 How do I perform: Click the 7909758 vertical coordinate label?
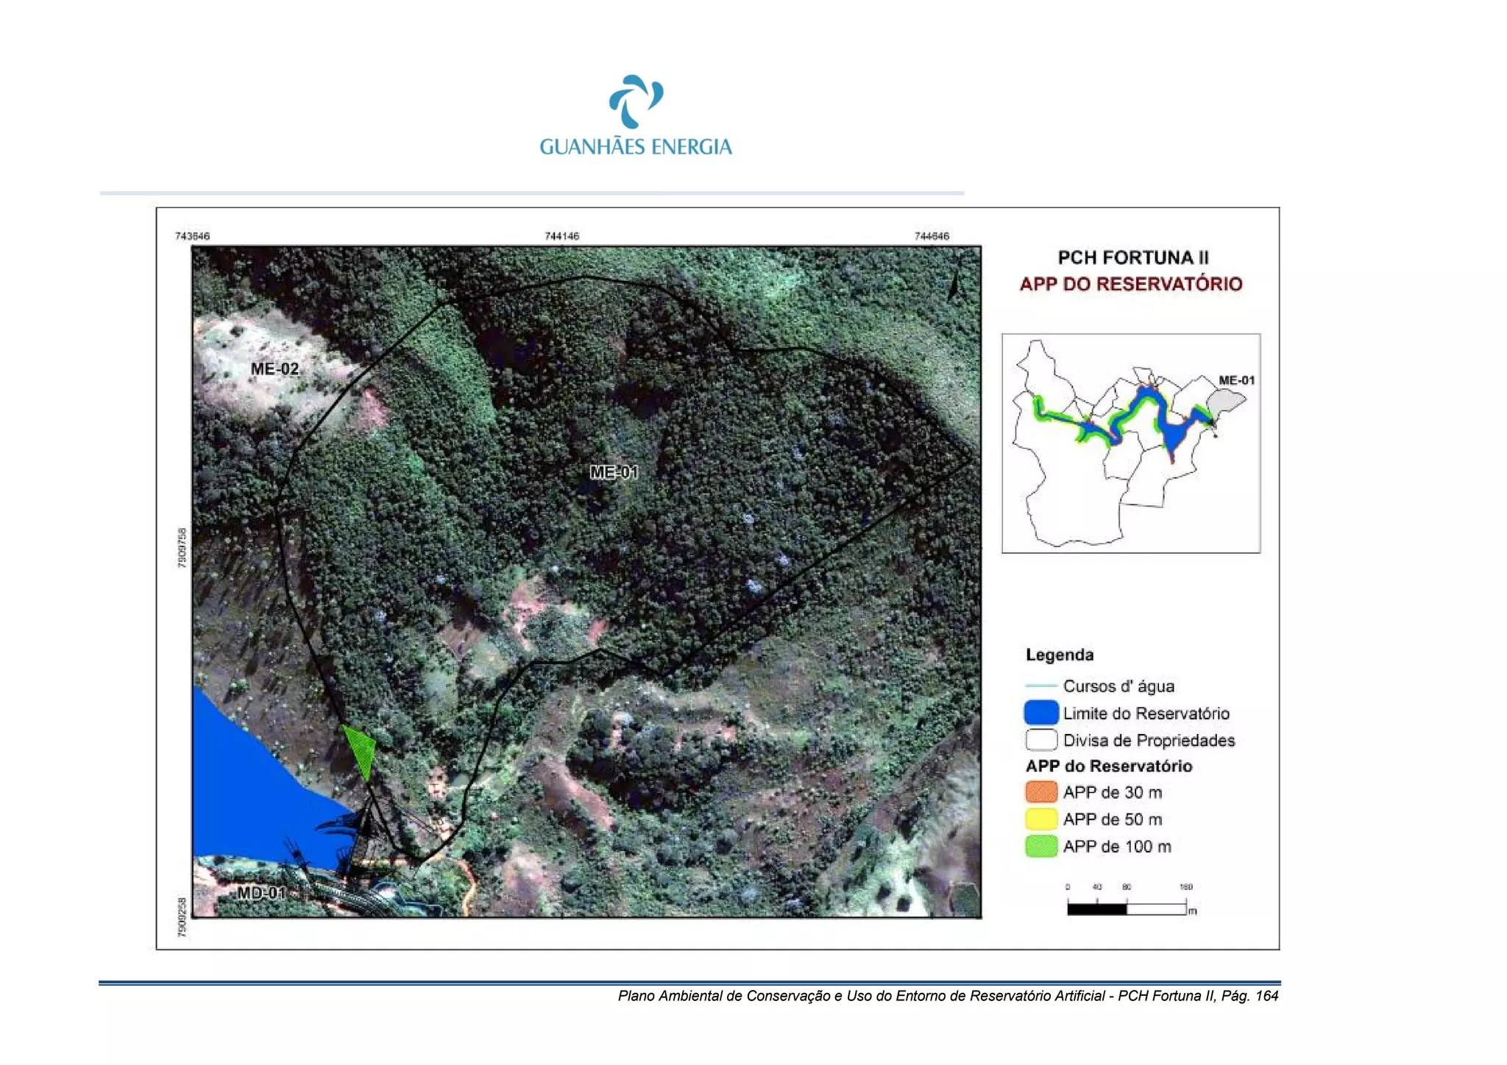tap(182, 548)
